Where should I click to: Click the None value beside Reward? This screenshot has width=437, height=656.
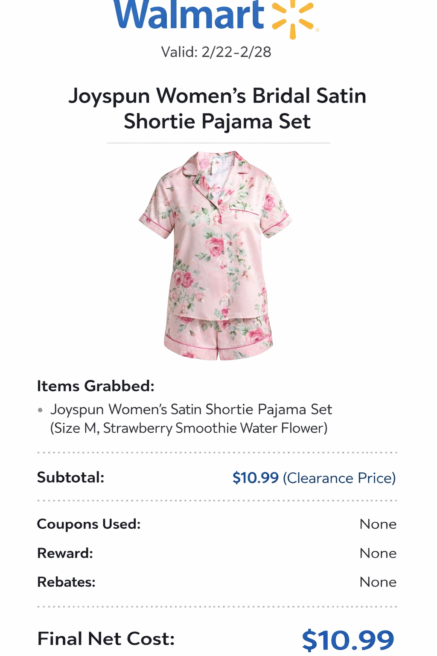click(x=378, y=553)
